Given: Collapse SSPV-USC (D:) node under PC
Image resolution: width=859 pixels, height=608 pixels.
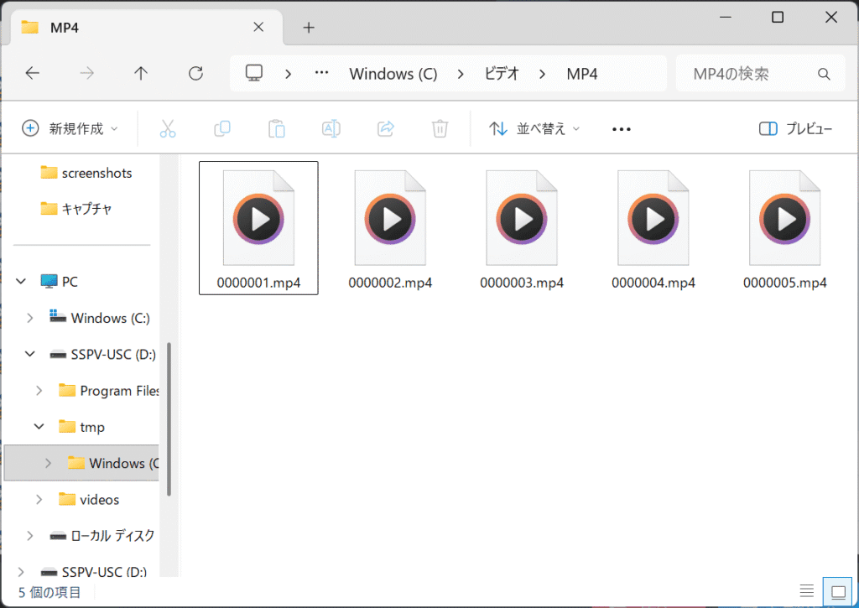Looking at the screenshot, I should click(30, 355).
